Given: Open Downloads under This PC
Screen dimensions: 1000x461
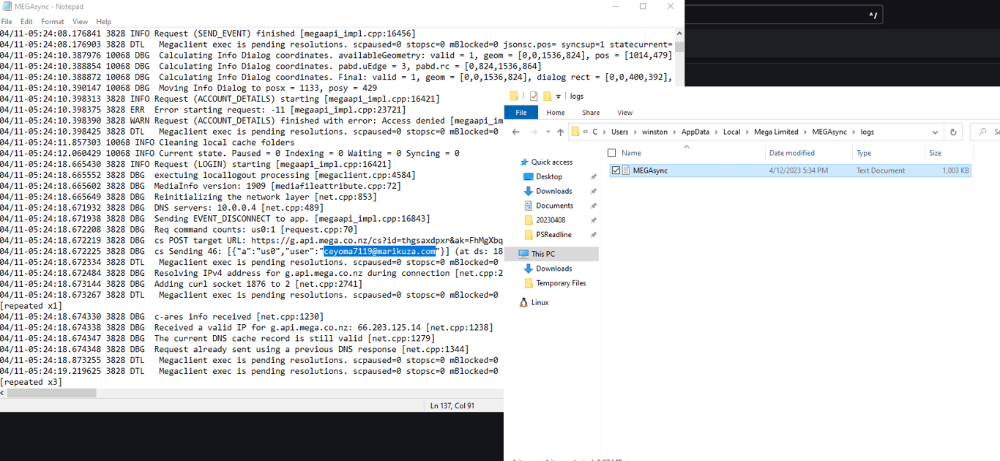Looking at the screenshot, I should pos(553,269).
